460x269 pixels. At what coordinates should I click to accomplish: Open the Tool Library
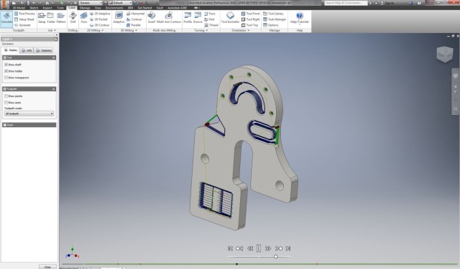273,14
